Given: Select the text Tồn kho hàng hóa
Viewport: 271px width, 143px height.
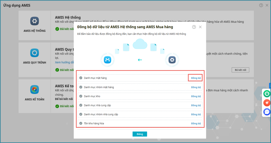Looking at the screenshot, I should click(94, 123).
